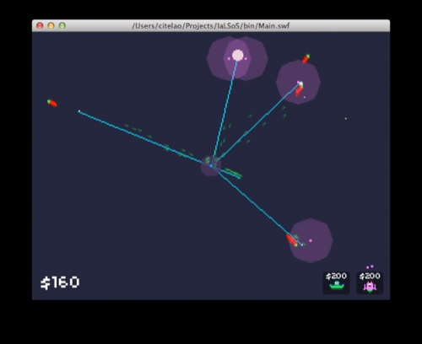The height and width of the screenshot is (344, 422).
Task: Click the pink dot right of white orb
Action: pos(246,59)
